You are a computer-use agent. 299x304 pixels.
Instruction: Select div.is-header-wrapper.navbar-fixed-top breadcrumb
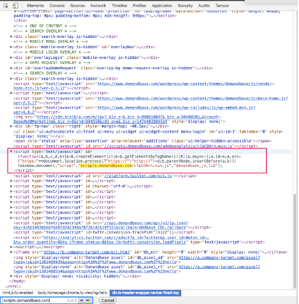145,293
